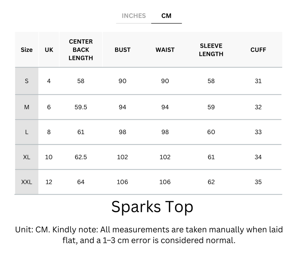
Task: Click the Size column header
Action: (x=27, y=50)
